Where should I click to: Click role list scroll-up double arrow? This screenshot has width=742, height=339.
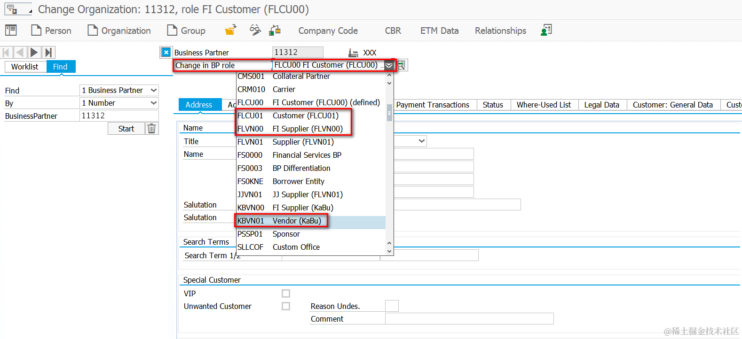(389, 76)
